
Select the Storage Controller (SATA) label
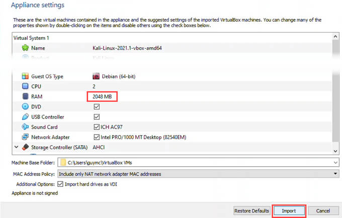[59, 148]
